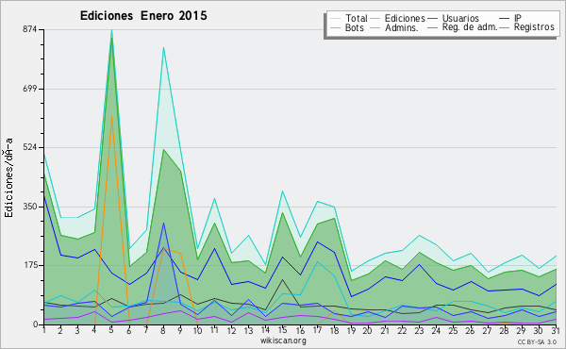The image size is (566, 349).
Task: Click the CC BY-SA 3.0 license text
Action: click(x=537, y=342)
